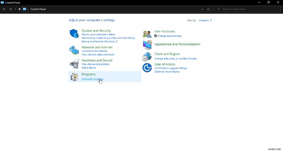
Task: Restore down the Control Panel window
Action: (x=268, y=2)
